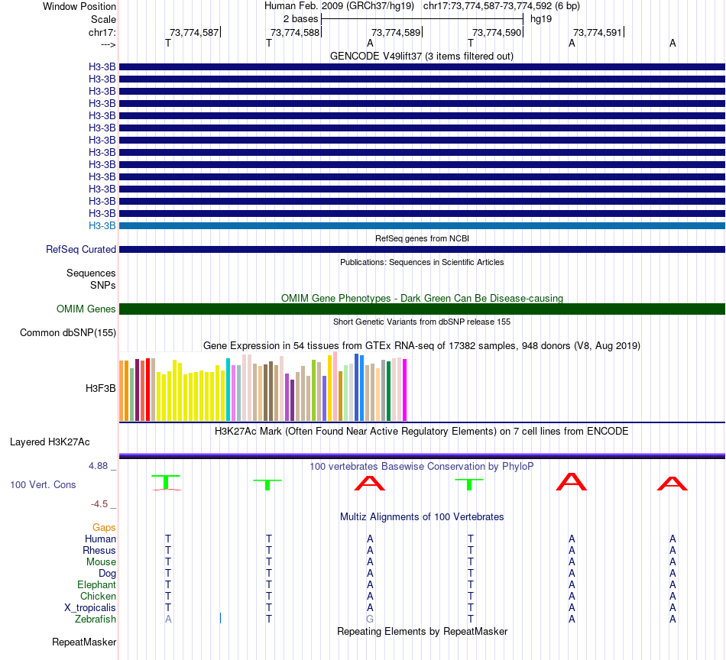The image size is (726, 660).
Task: Click the magenta bar in GTEx chart
Action: tap(405, 390)
